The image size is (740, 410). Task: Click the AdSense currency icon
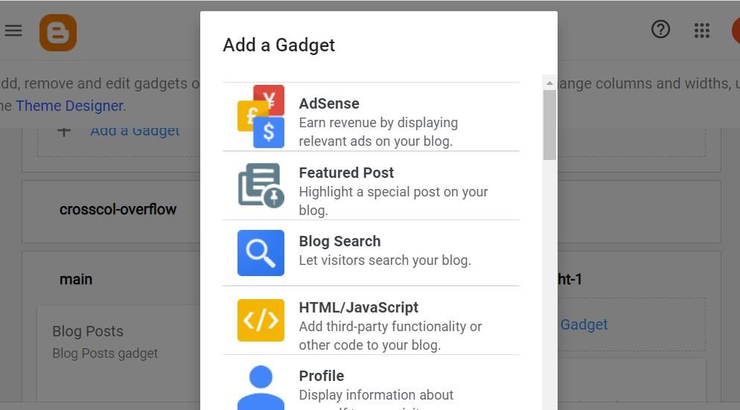[261, 116]
